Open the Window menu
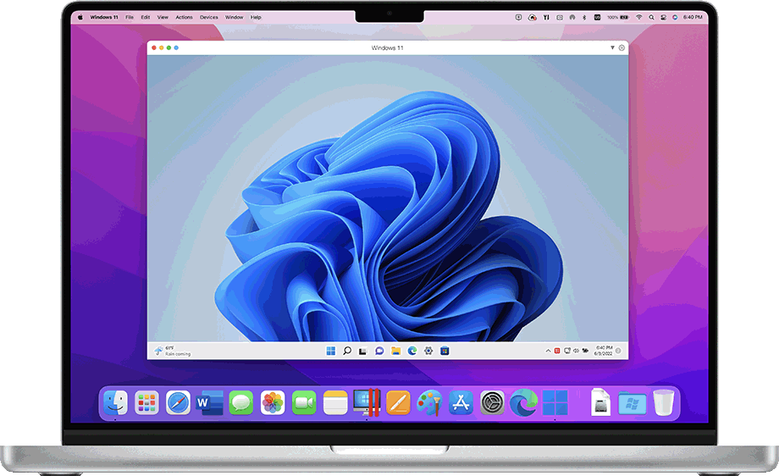779x476 pixels. [x=234, y=17]
